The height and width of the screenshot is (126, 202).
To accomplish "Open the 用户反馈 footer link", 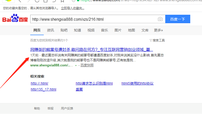I will (67, 109).
